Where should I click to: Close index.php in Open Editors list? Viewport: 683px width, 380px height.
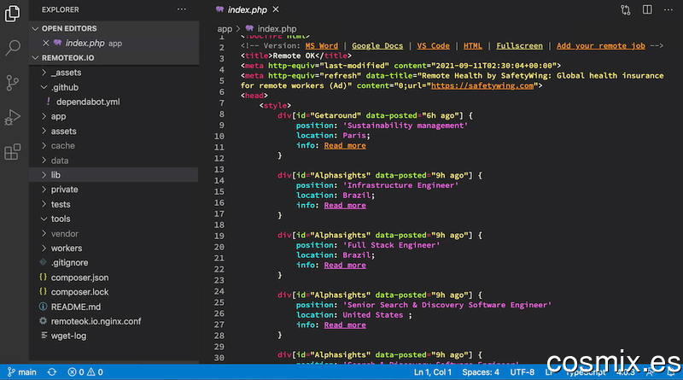point(46,43)
